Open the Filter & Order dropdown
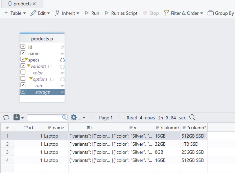235x173 pixels. 184,13
